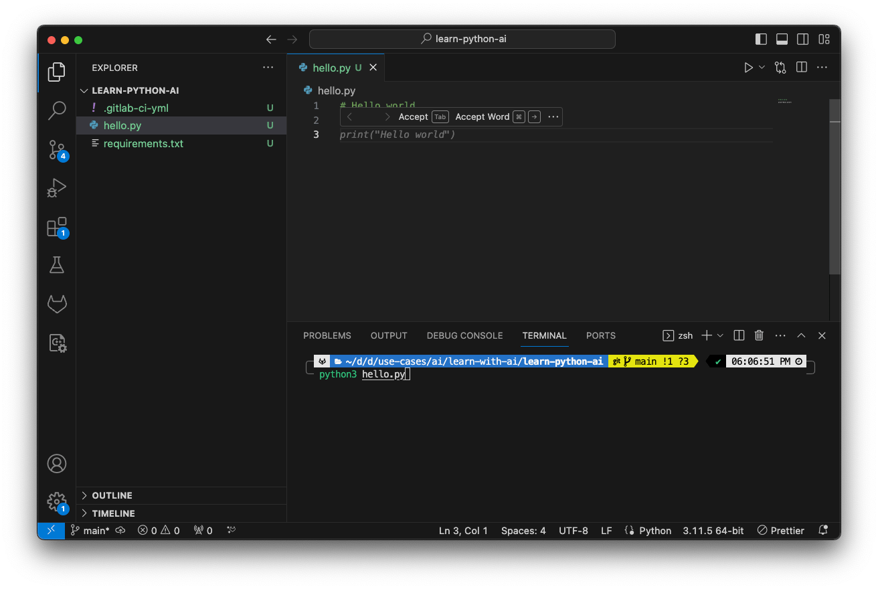878x589 pixels.
Task: Open the Testing flask view
Action: tap(57, 264)
